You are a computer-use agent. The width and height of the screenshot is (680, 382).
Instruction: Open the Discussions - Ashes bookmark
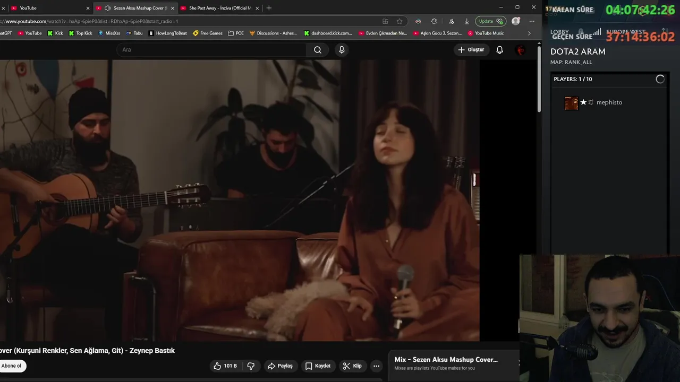pyautogui.click(x=273, y=33)
